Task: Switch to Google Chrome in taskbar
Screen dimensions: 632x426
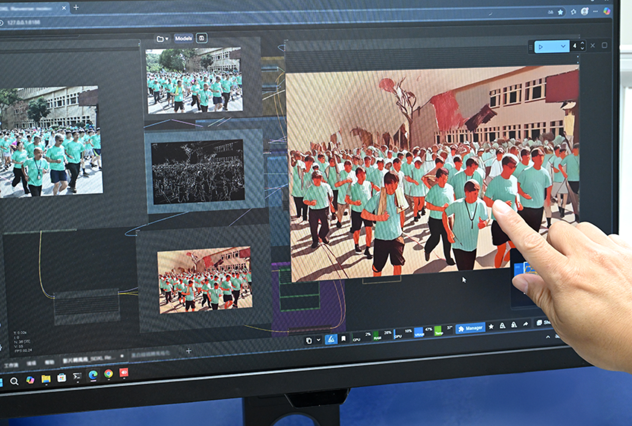Action: (108, 374)
